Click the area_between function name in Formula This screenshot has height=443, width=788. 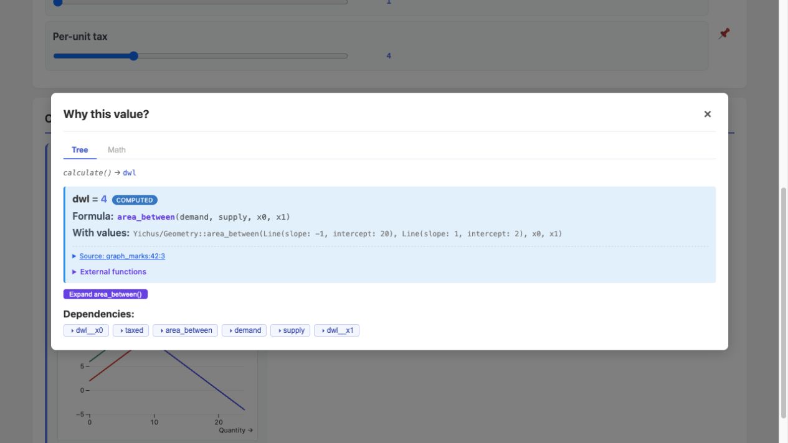click(x=146, y=217)
